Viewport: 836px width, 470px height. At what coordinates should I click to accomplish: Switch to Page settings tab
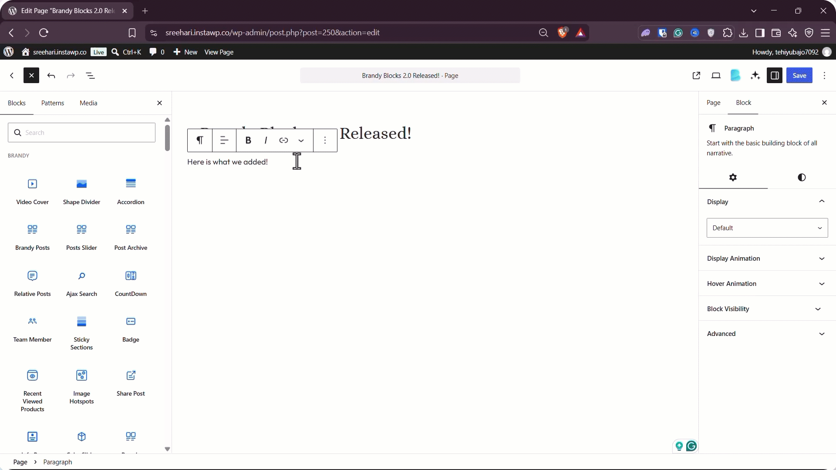click(713, 103)
